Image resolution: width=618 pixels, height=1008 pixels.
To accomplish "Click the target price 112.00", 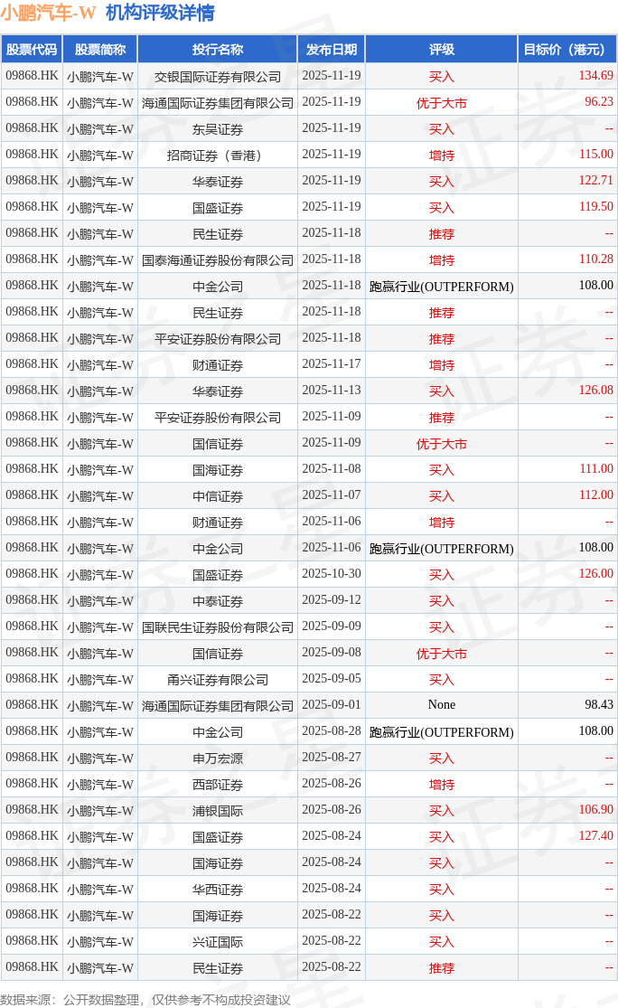I will [595, 495].
